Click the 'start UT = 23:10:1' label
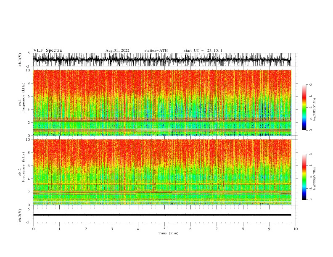 (x=203, y=50)
